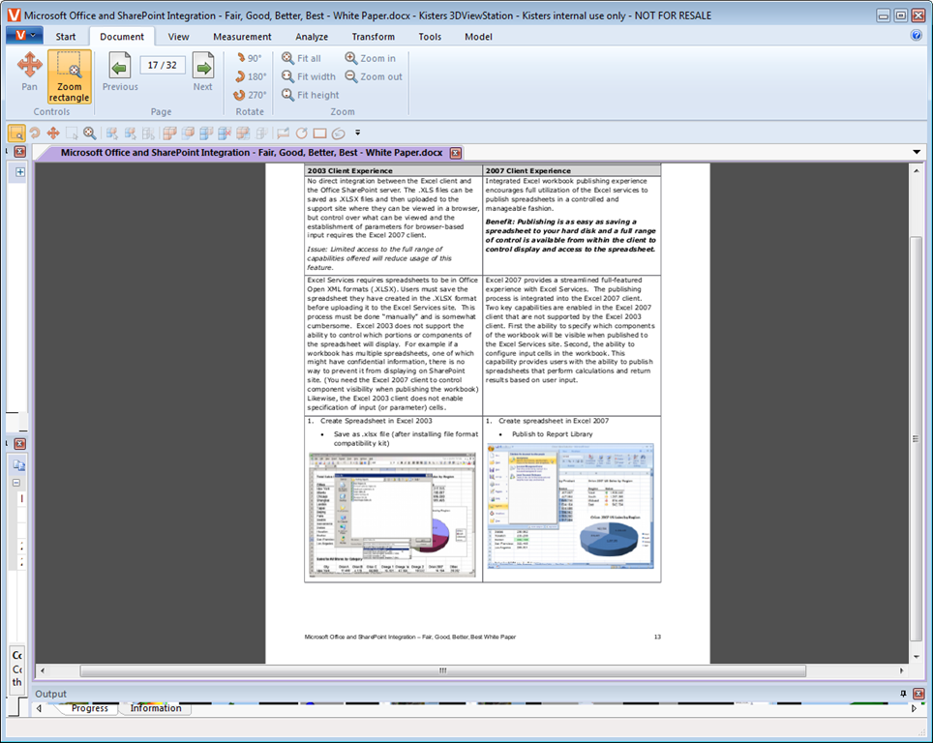The image size is (933, 743).
Task: Go to the Previous page
Action: [120, 72]
